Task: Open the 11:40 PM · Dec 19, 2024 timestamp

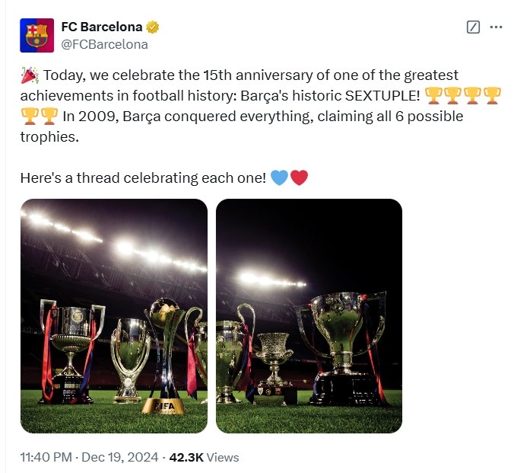Action: click(x=90, y=457)
